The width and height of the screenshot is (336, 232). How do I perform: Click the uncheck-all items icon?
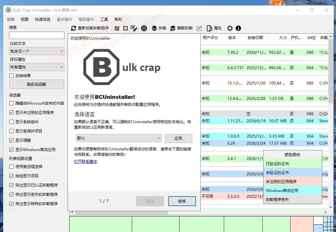[125, 28]
